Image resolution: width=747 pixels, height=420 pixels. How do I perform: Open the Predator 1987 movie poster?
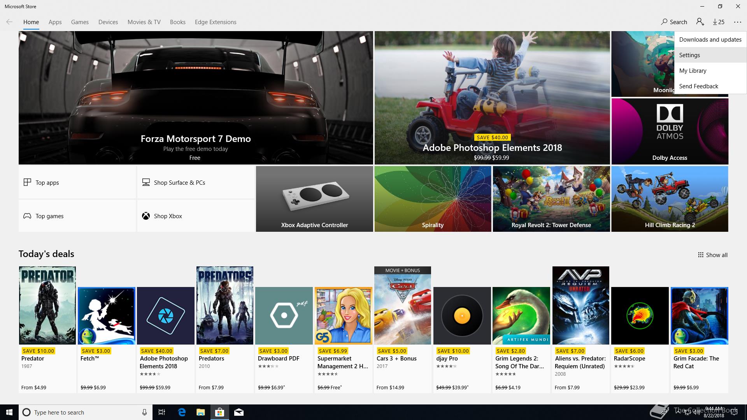47,305
